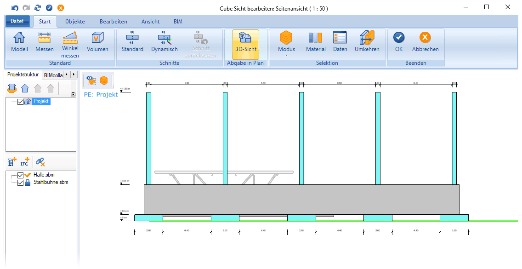Remove link with the chain-X icon
The image size is (522, 269).
coord(40,162)
